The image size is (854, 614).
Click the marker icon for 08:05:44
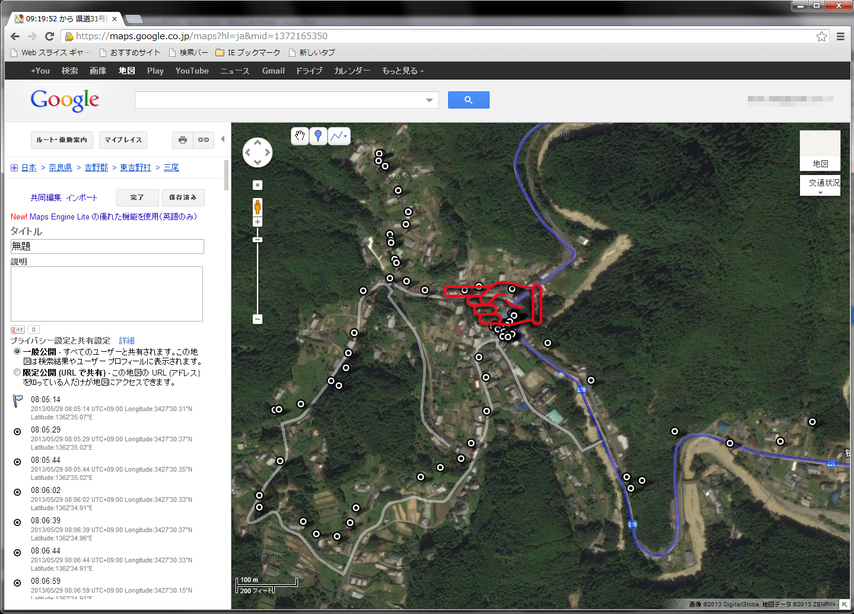point(17,462)
